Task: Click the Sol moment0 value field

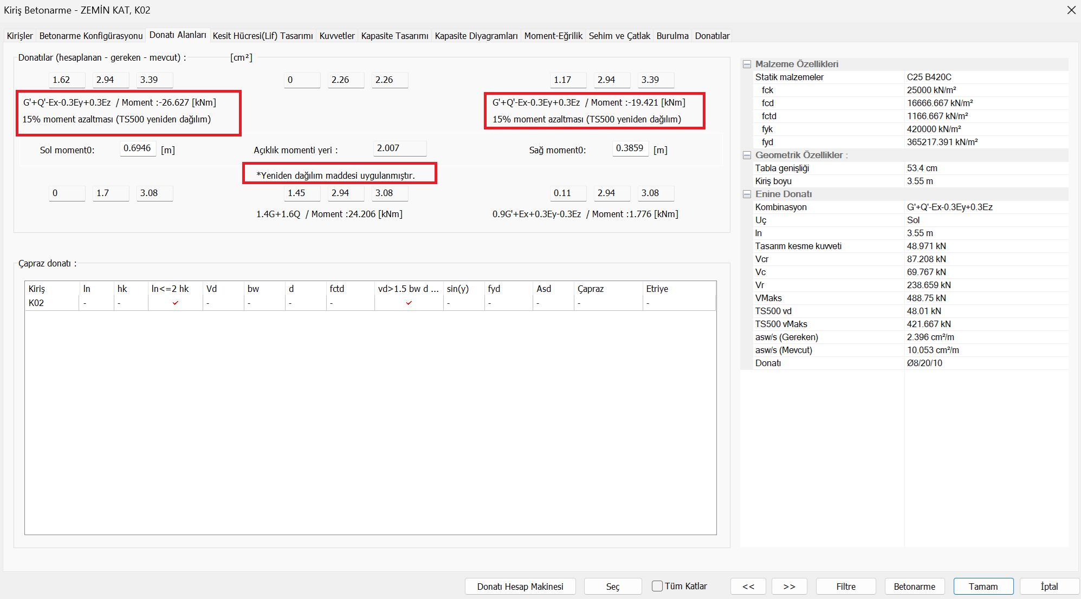Action: pyautogui.click(x=138, y=148)
